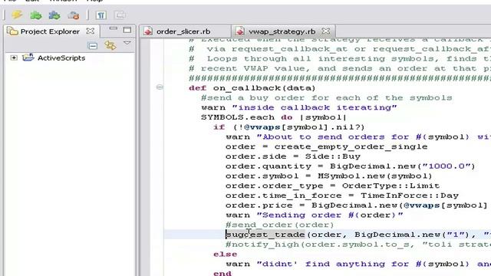Click the 'order.quantity = BigDecimal.new' line

pyautogui.click(x=351, y=166)
